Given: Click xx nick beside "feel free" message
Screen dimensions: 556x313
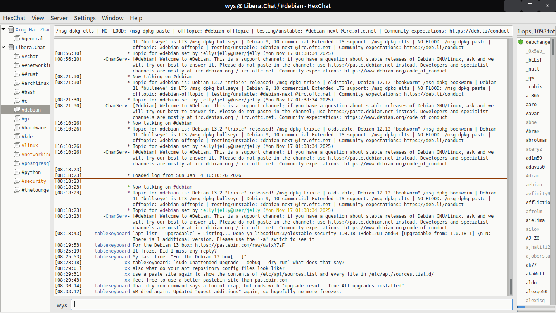Looking at the screenshot, I should tap(127, 280).
